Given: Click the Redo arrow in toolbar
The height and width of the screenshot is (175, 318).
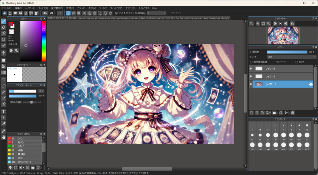Looking at the screenshot, I should 52,13.
